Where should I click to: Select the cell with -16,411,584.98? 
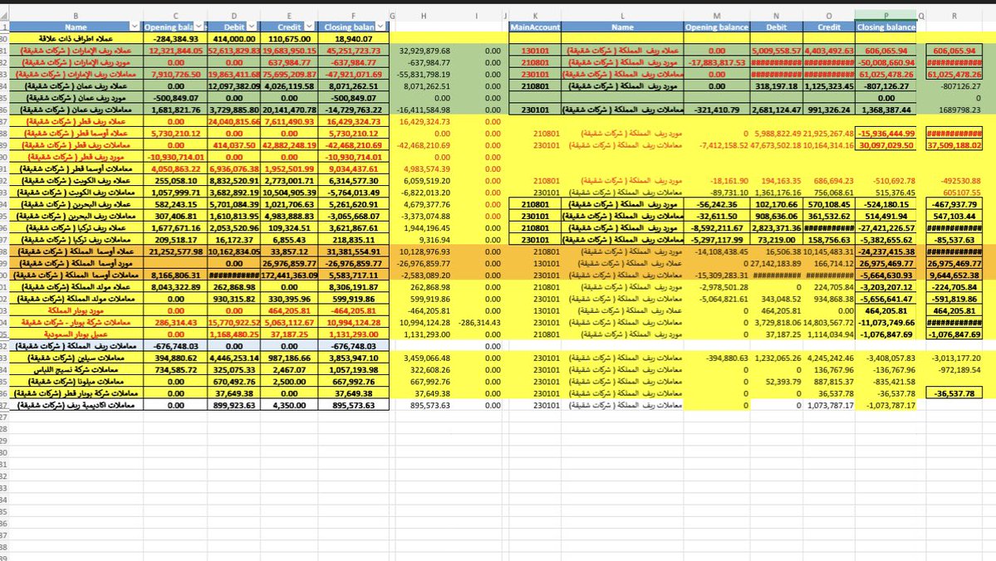(424, 110)
